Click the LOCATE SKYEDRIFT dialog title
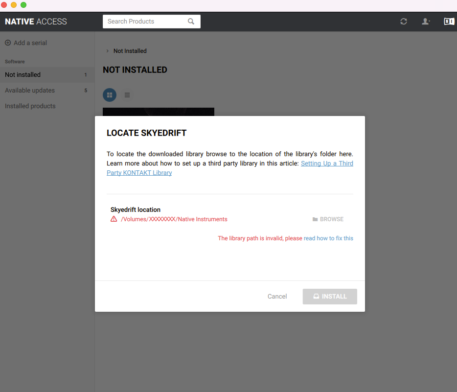This screenshot has width=457, height=392. 147,133
